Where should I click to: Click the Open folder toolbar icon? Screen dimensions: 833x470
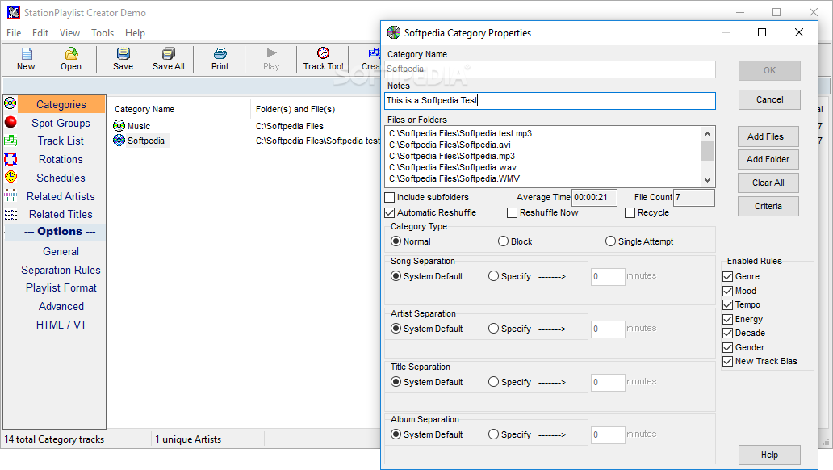[x=71, y=53]
